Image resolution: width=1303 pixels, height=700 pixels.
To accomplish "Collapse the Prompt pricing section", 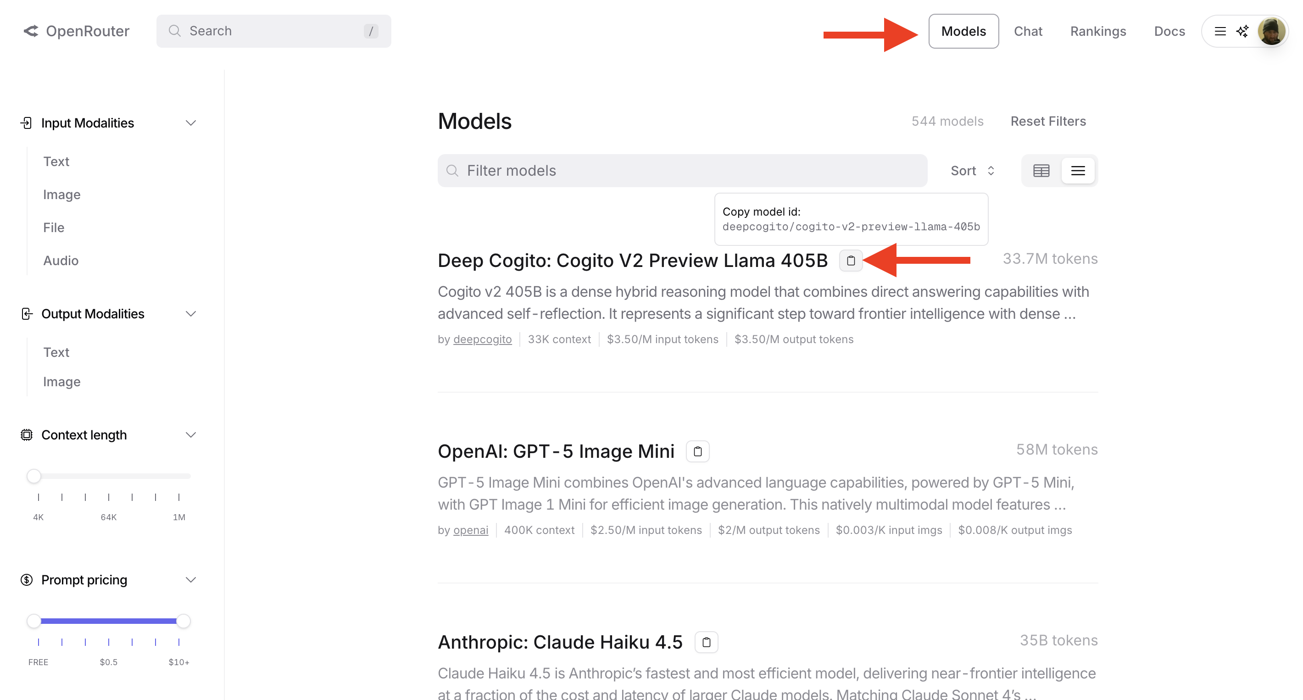I will click(191, 580).
